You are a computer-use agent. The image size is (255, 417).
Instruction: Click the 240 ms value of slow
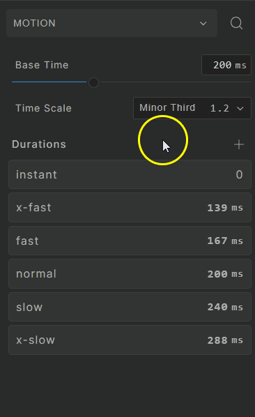pos(225,307)
